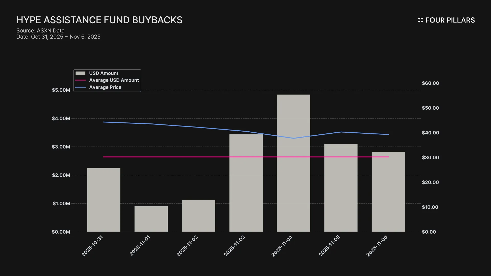491x276 pixels.
Task: Toggle Average USD Amount legend label
Action: (x=114, y=80)
